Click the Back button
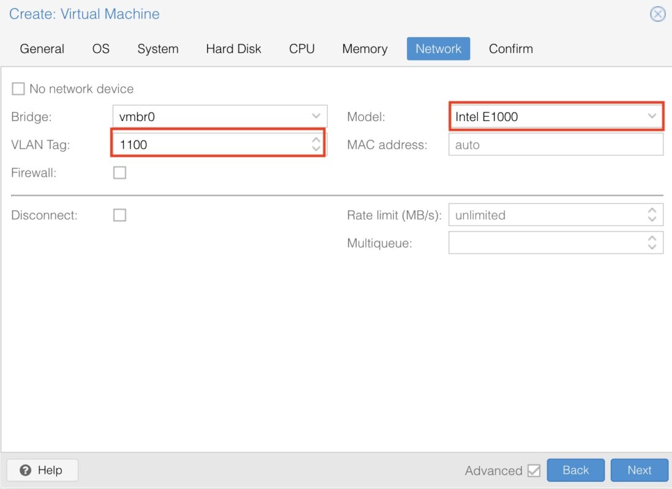The width and height of the screenshot is (672, 489). 575,470
